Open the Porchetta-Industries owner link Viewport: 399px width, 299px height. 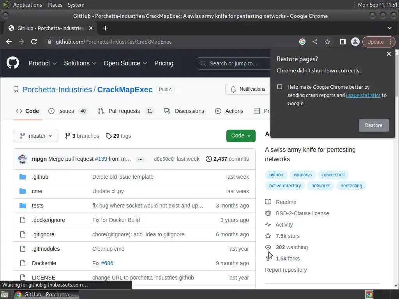[57, 90]
